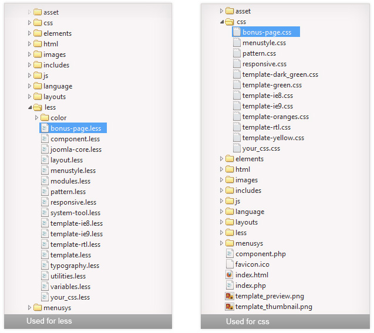Select pattern.css
Viewport: 374px width, 333px height.
(254, 53)
